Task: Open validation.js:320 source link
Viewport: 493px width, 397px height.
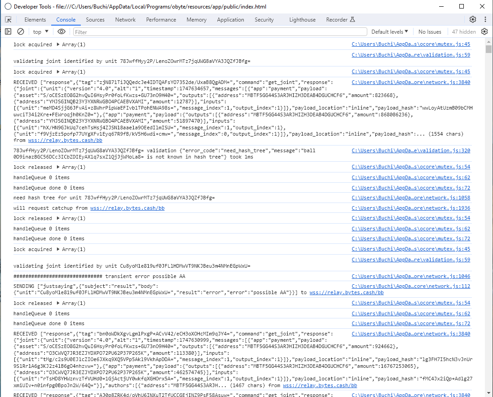Action: (x=411, y=150)
